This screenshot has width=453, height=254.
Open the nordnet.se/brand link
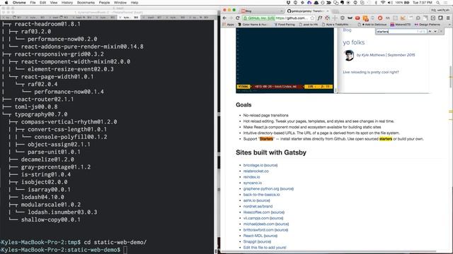click(258, 206)
